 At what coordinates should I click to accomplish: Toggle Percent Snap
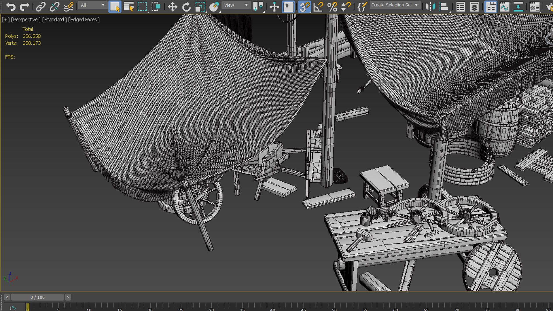click(x=333, y=7)
